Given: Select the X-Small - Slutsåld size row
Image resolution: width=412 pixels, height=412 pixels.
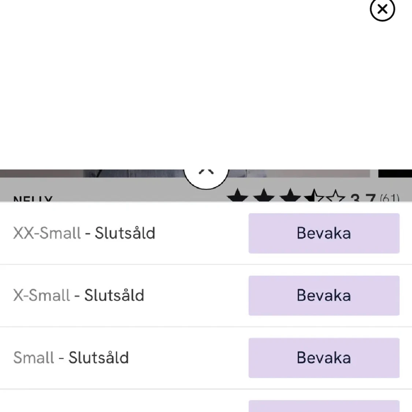Looking at the screenshot, I should pos(206,296).
